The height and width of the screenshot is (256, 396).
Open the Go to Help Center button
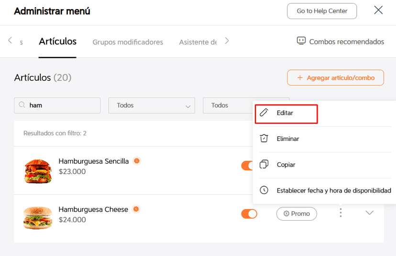click(322, 11)
